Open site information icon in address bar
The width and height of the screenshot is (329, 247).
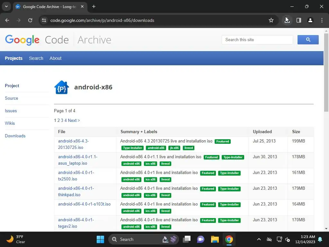(x=44, y=20)
